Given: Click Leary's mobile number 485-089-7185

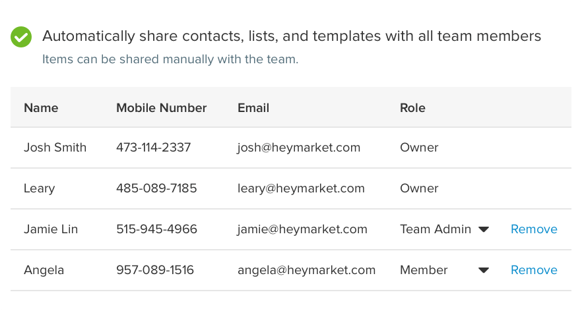Looking at the screenshot, I should point(156,188).
